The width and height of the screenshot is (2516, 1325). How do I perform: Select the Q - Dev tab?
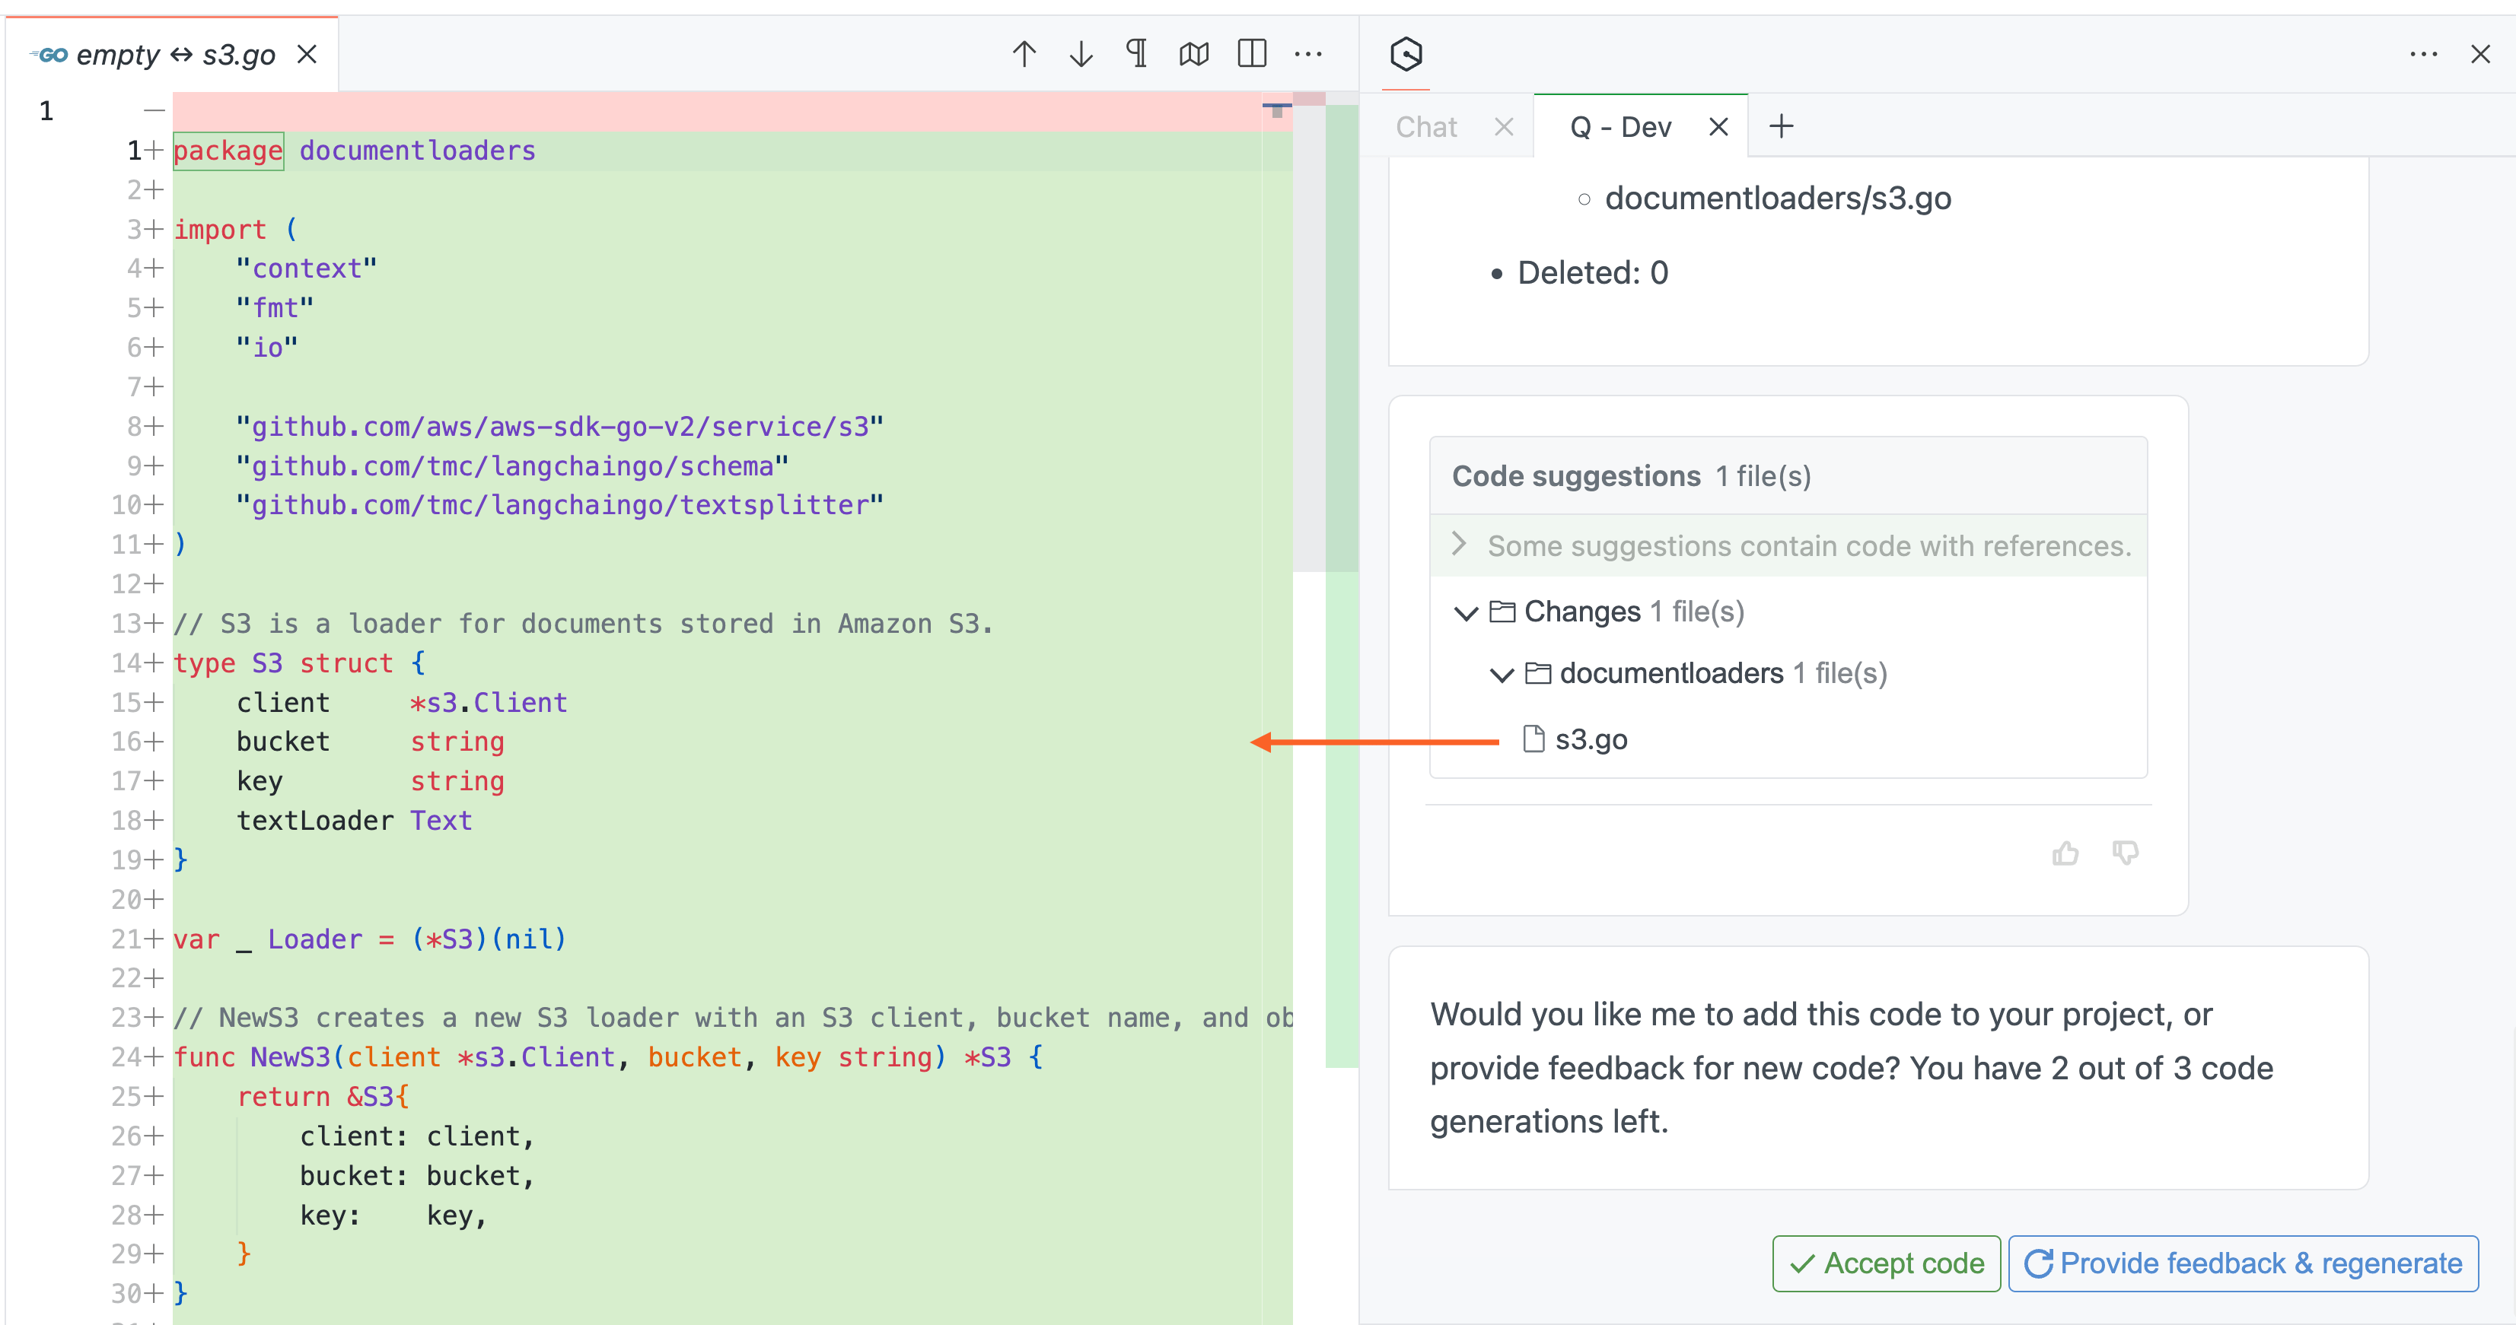click(x=1620, y=127)
